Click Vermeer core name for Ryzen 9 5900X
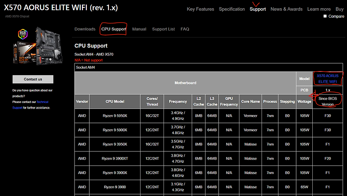The width and height of the screenshot is (347, 196). [251, 130]
